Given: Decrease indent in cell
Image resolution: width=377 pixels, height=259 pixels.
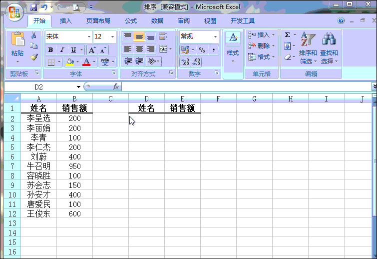Looking at the screenshot, I should tap(128, 61).
